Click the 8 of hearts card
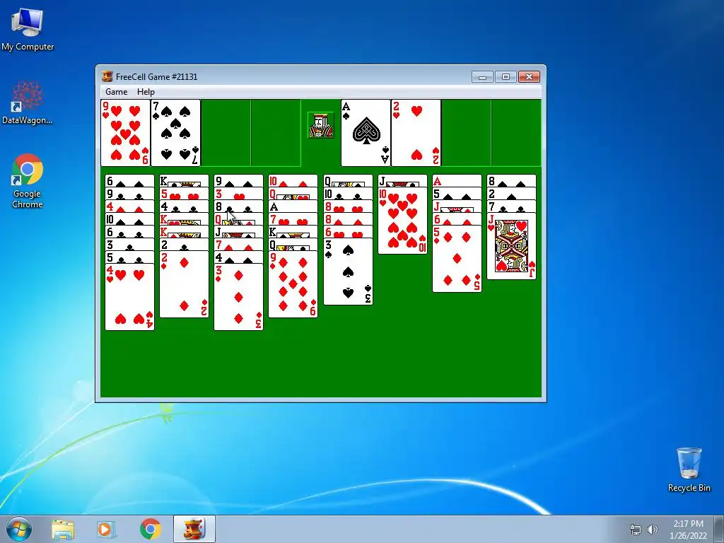 pos(348,206)
